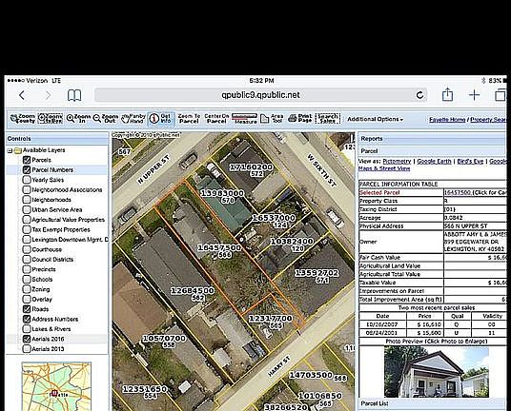Collapse the Available Layers tree

(x=10, y=150)
